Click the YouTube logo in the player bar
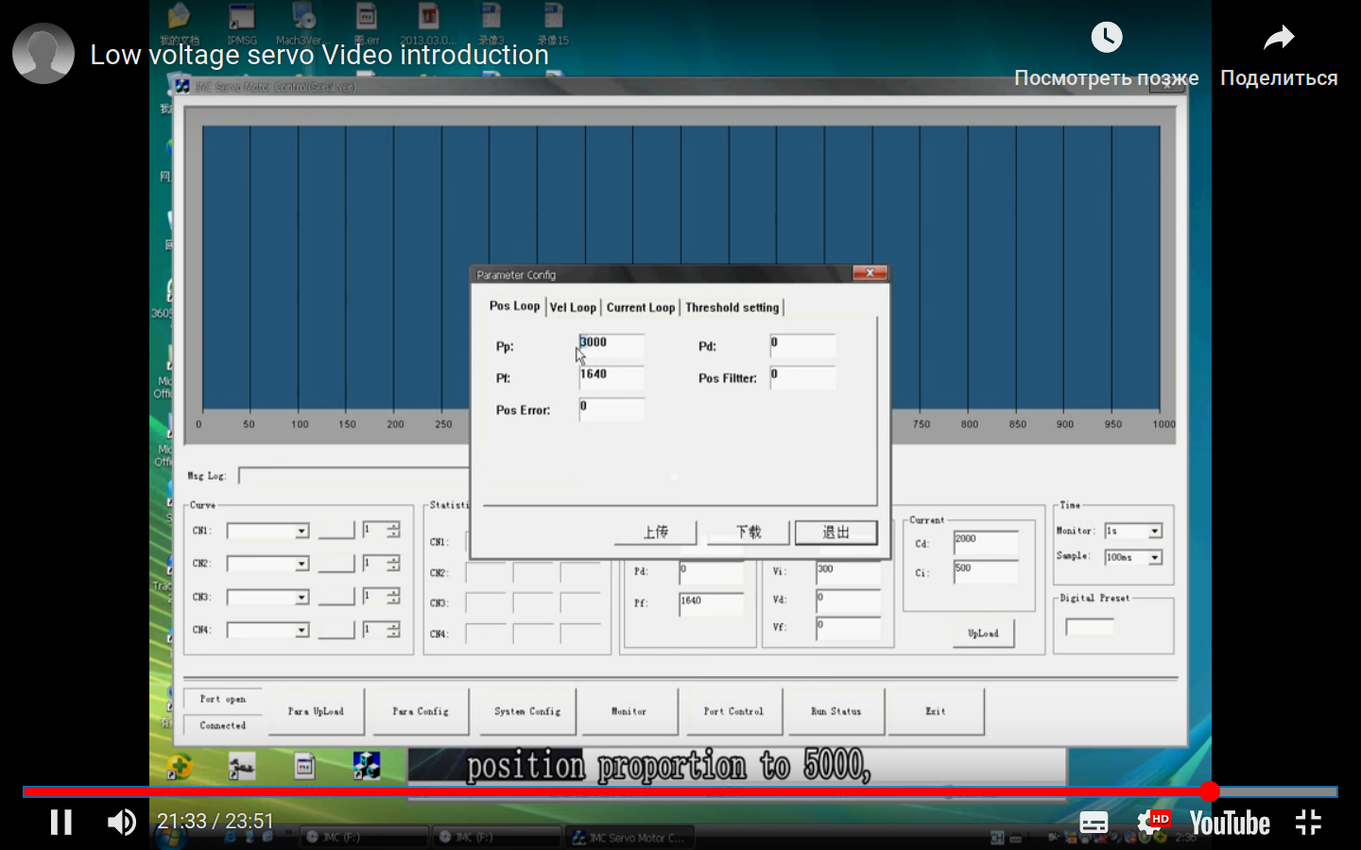 tap(1230, 823)
